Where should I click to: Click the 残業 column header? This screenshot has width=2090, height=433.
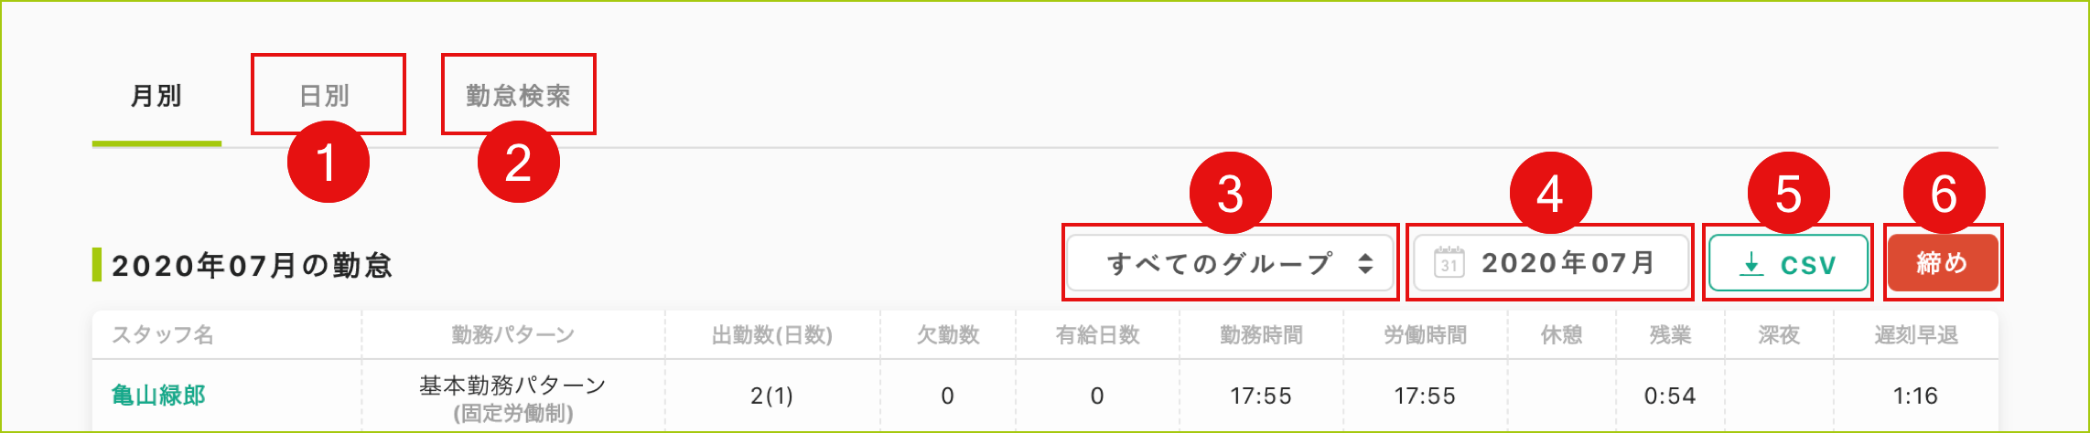(1670, 335)
